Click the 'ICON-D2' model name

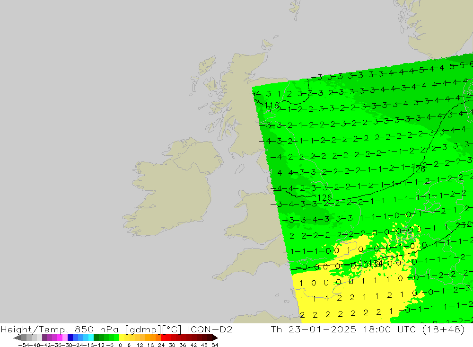click(210, 329)
